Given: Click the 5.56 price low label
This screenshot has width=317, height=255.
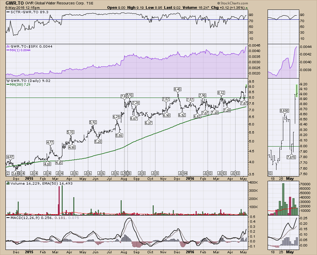Looking at the screenshot, I should 119,136.
